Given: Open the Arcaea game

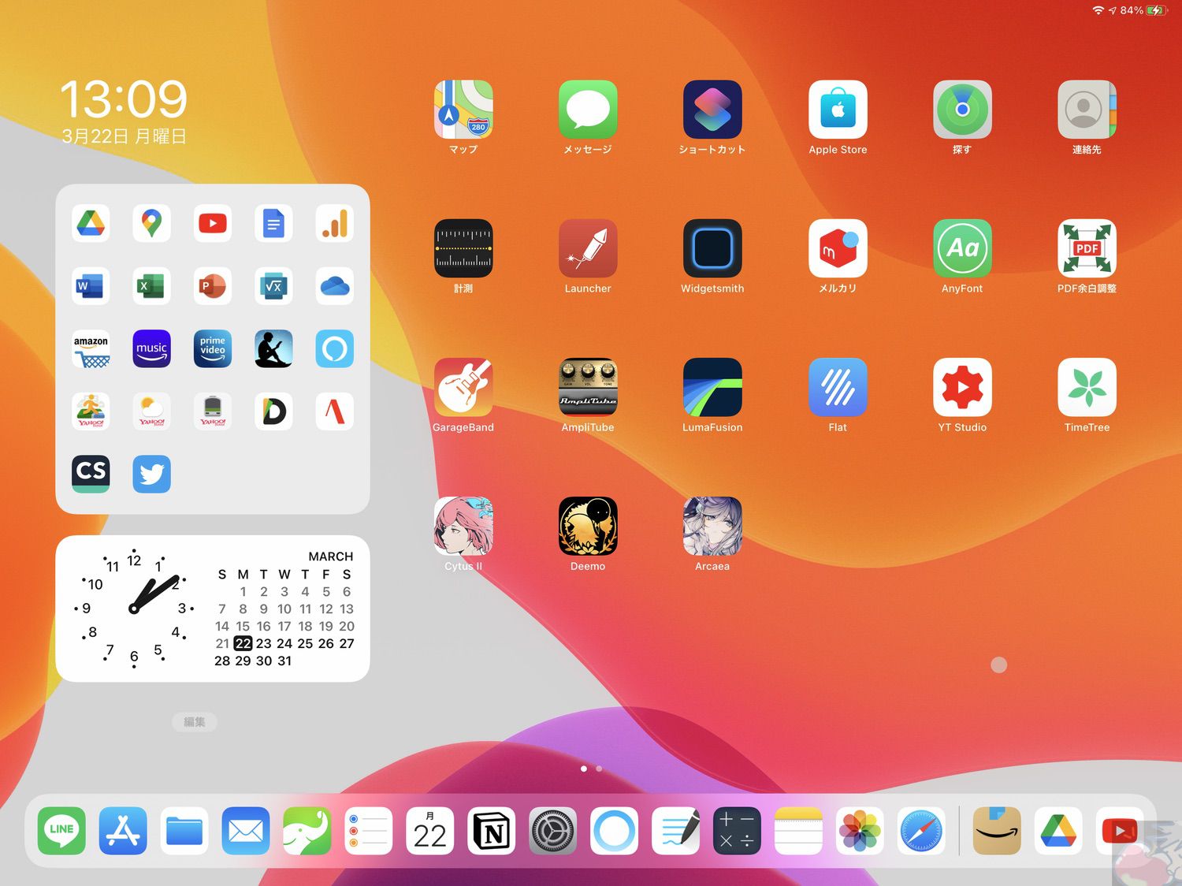Looking at the screenshot, I should click(x=712, y=526).
